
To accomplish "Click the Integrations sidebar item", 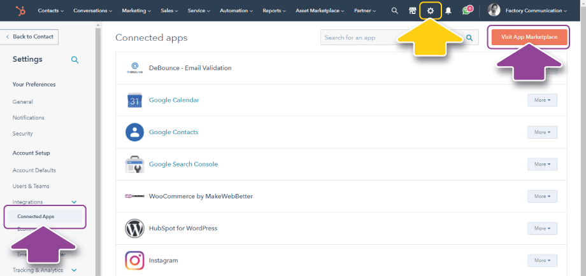I will pyautogui.click(x=27, y=202).
